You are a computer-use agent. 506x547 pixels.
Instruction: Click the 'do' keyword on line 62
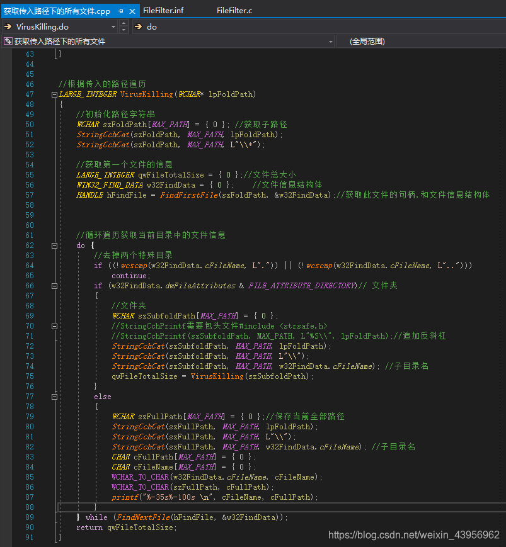(x=81, y=245)
